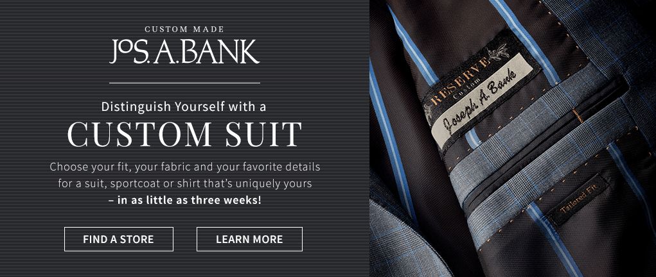Click the blue stripe on the left jacket lining

pos(391,138)
